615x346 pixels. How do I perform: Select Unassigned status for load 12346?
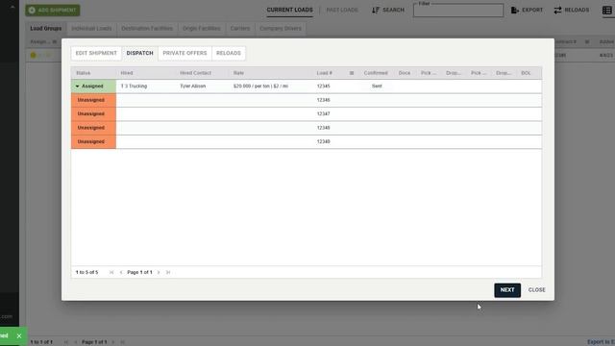[94, 100]
